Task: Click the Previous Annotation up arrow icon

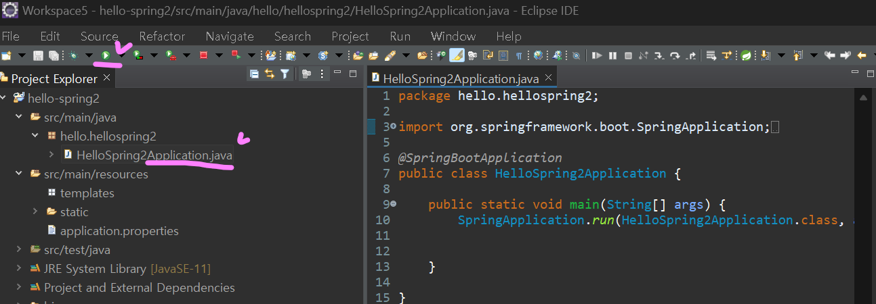Action: coord(798,55)
